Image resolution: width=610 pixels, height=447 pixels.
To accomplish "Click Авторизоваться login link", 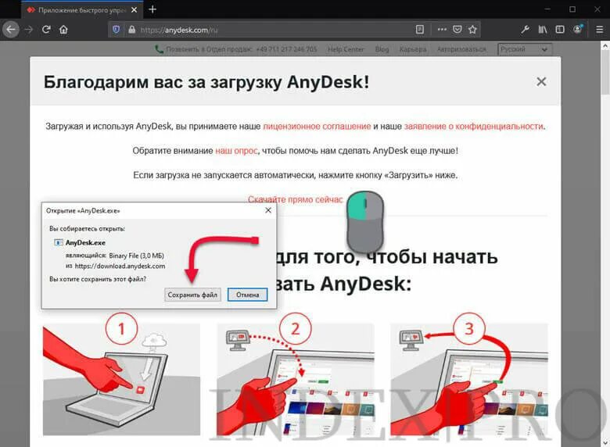I will tap(461, 49).
